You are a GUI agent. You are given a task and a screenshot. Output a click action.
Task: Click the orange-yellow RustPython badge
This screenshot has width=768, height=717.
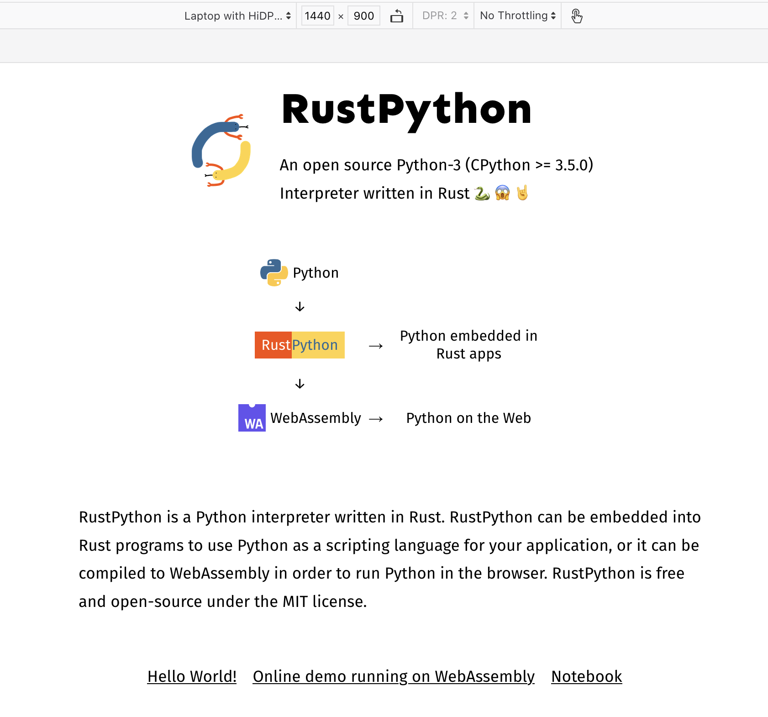click(300, 345)
